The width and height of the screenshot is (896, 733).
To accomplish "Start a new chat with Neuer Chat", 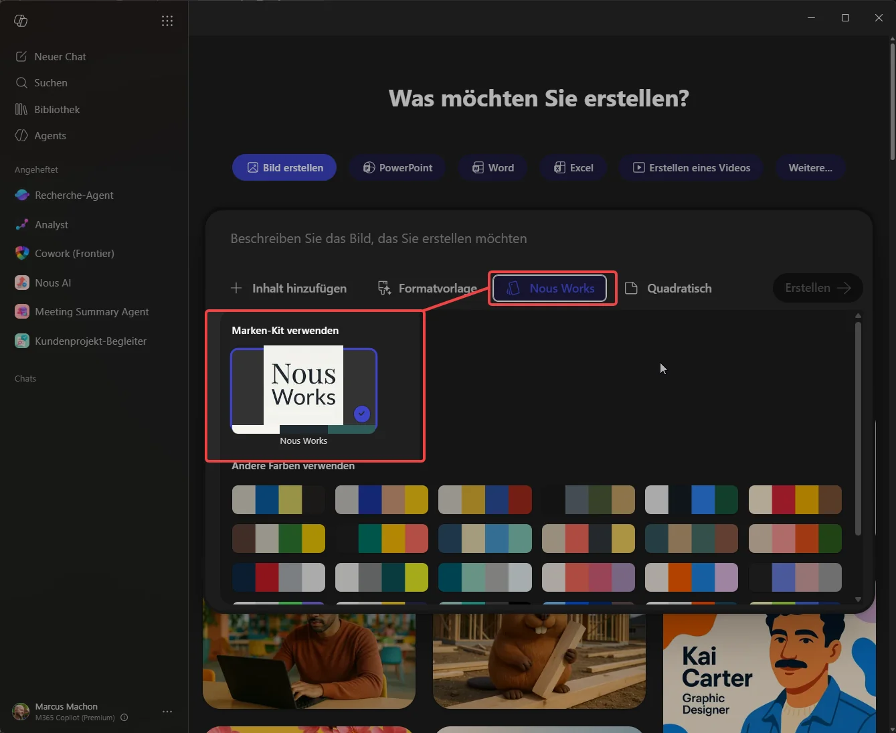I will tap(60, 57).
